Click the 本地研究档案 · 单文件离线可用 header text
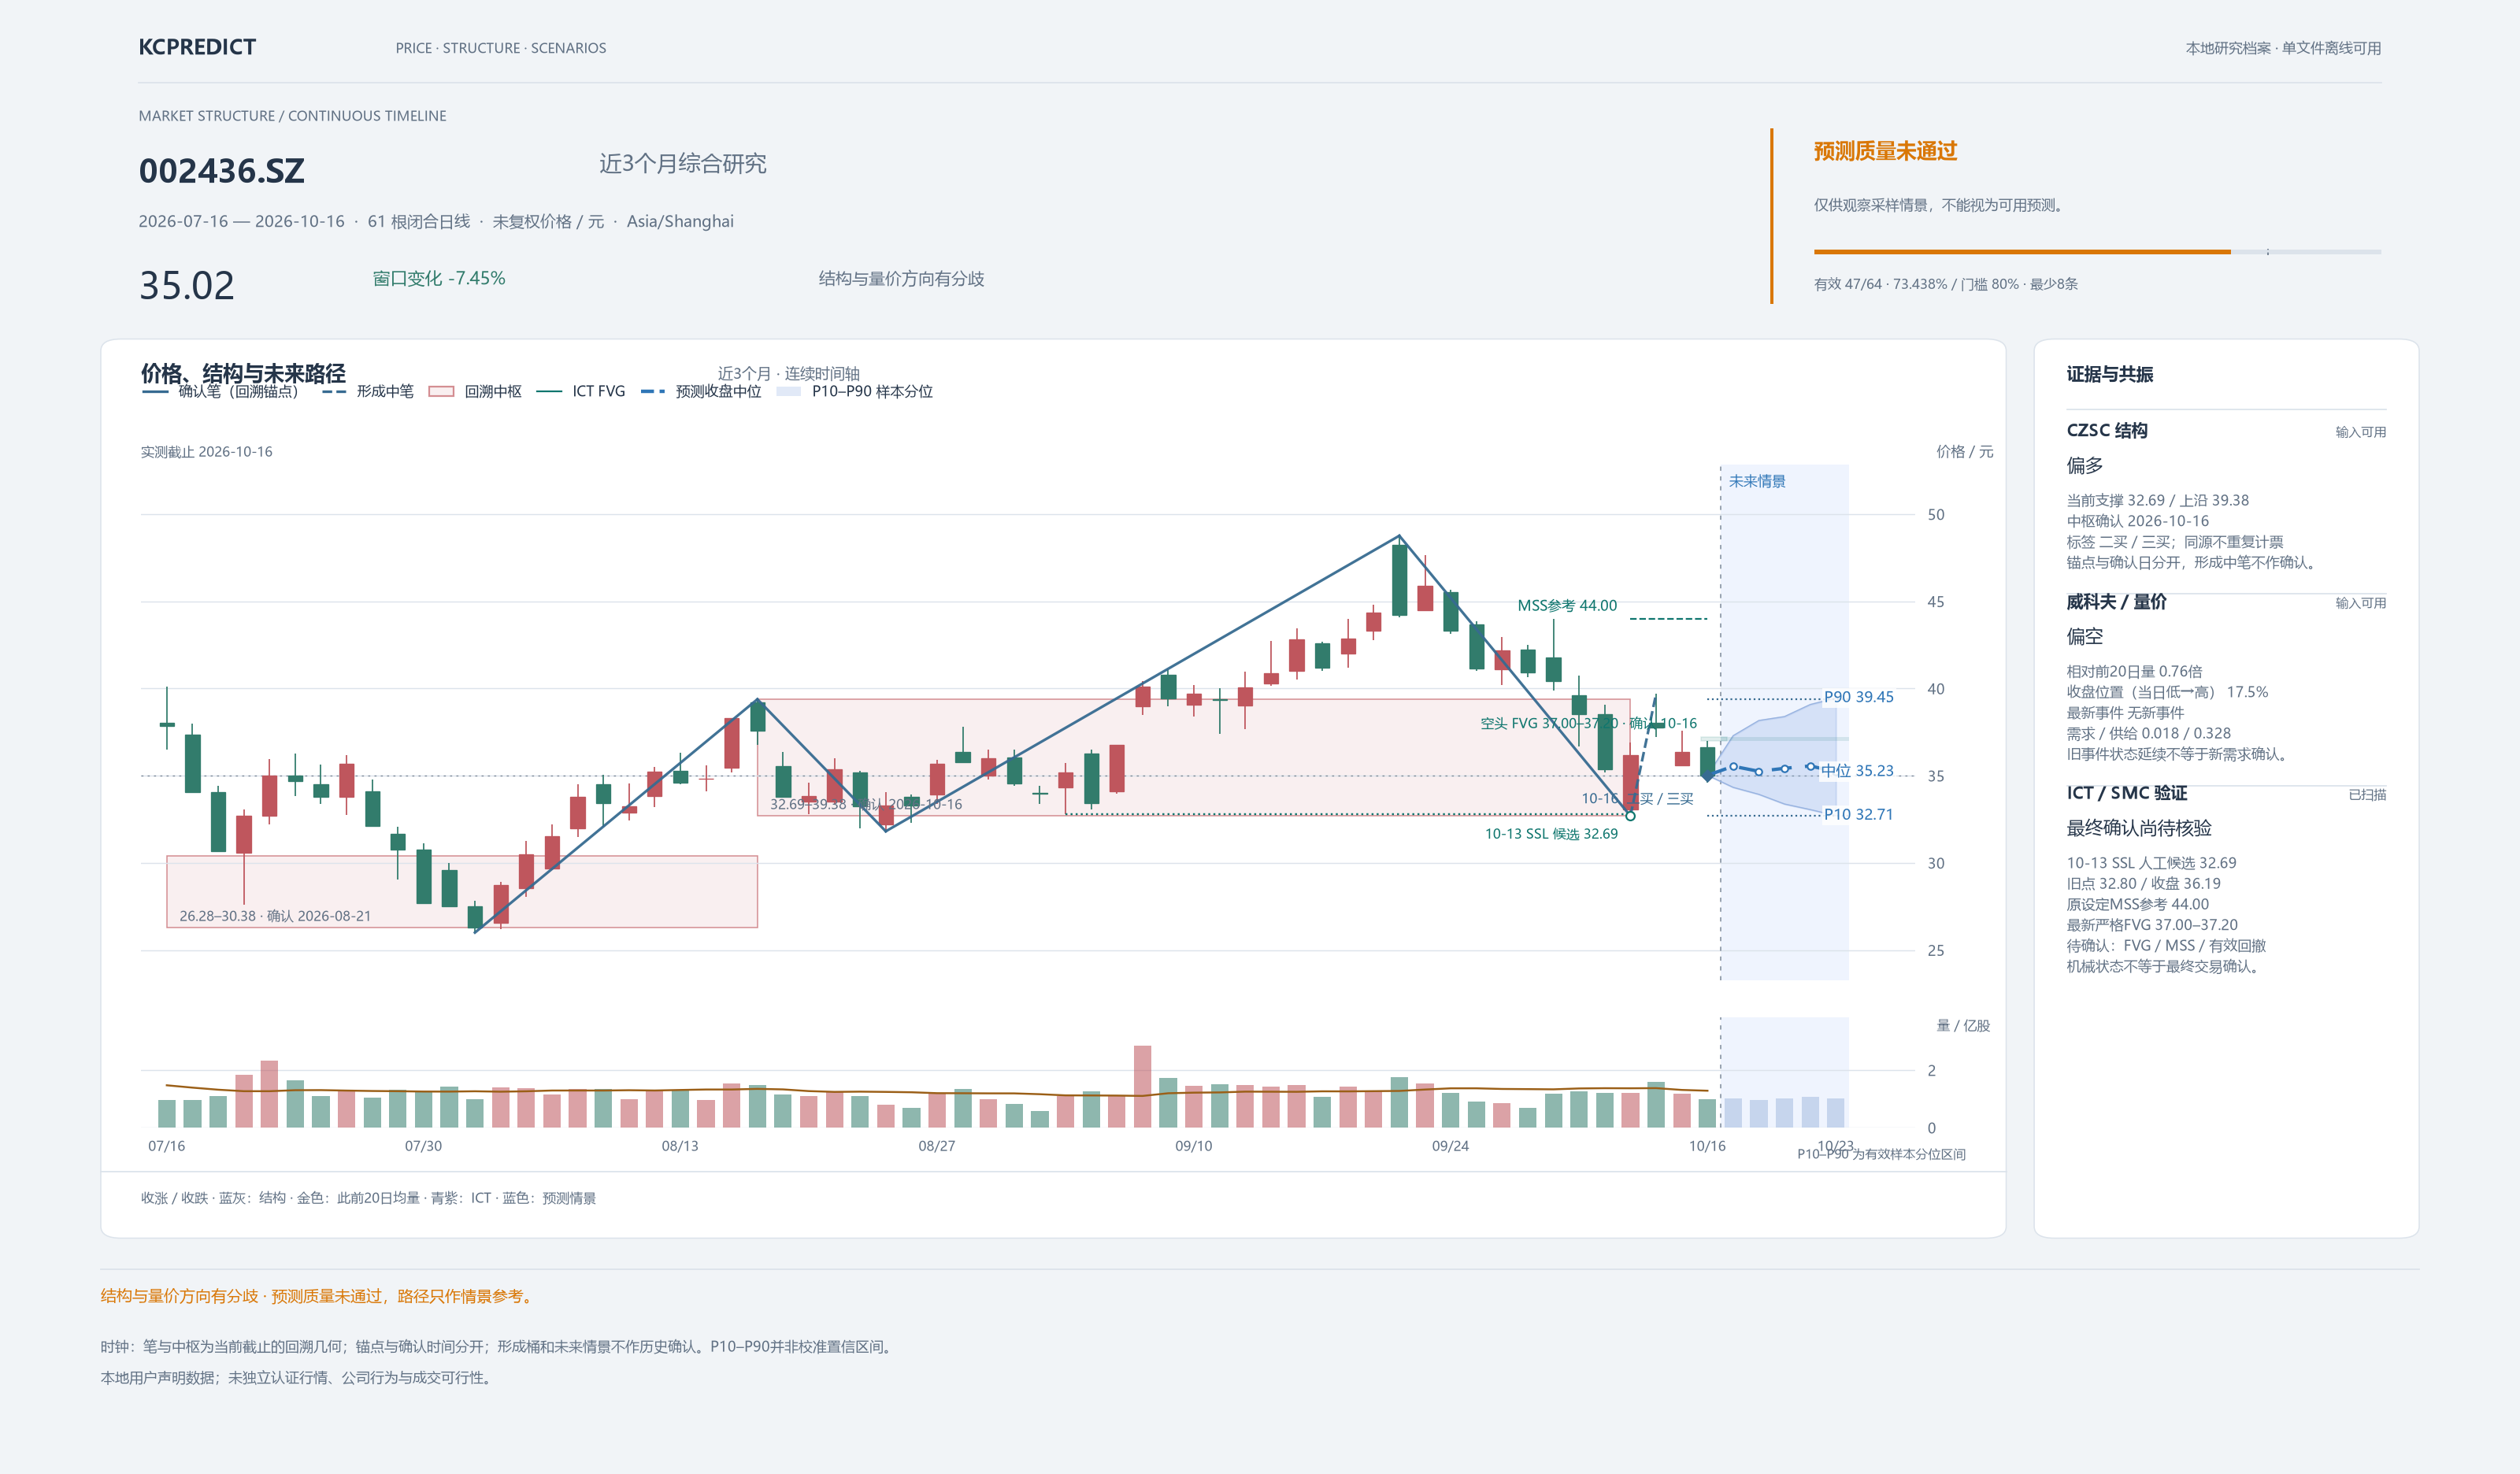Image resolution: width=2520 pixels, height=1474 pixels. coord(2282,48)
